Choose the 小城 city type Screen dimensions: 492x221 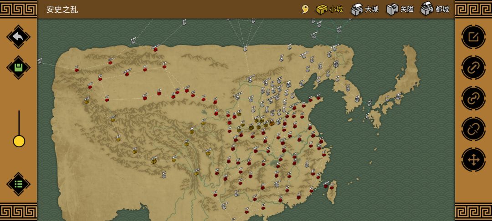click(x=329, y=9)
